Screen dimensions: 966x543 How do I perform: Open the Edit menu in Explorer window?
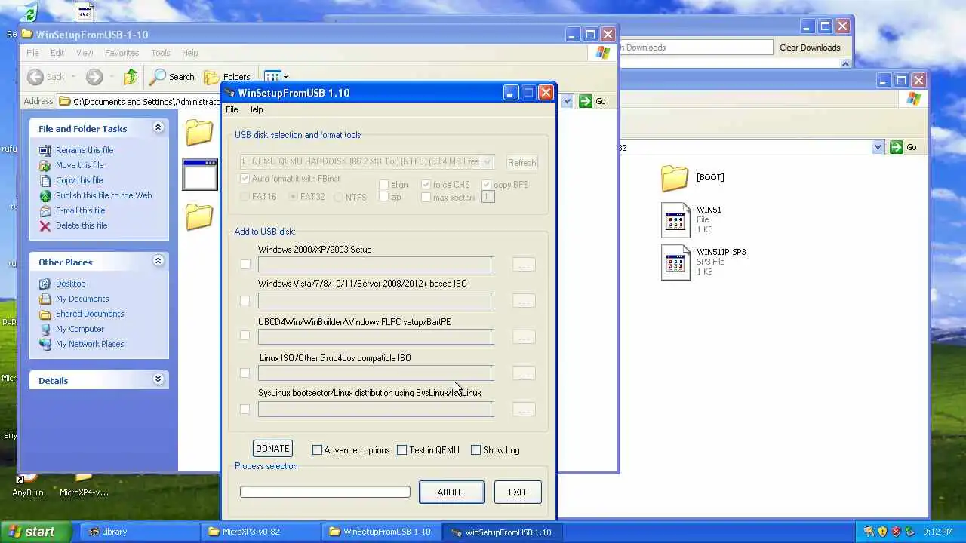pos(57,53)
